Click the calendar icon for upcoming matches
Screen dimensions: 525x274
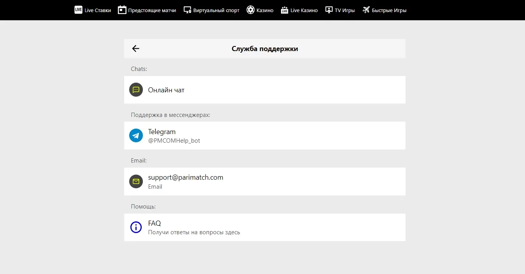click(x=122, y=10)
